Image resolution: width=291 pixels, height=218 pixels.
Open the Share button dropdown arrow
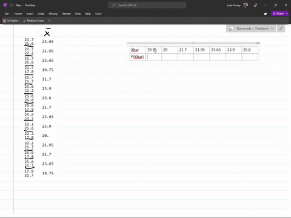[x=287, y=13]
